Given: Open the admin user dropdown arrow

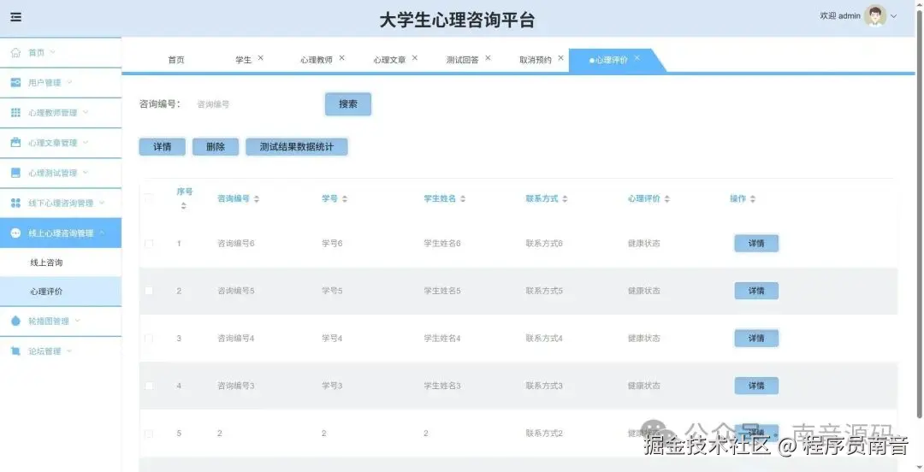Looking at the screenshot, I should click(894, 16).
